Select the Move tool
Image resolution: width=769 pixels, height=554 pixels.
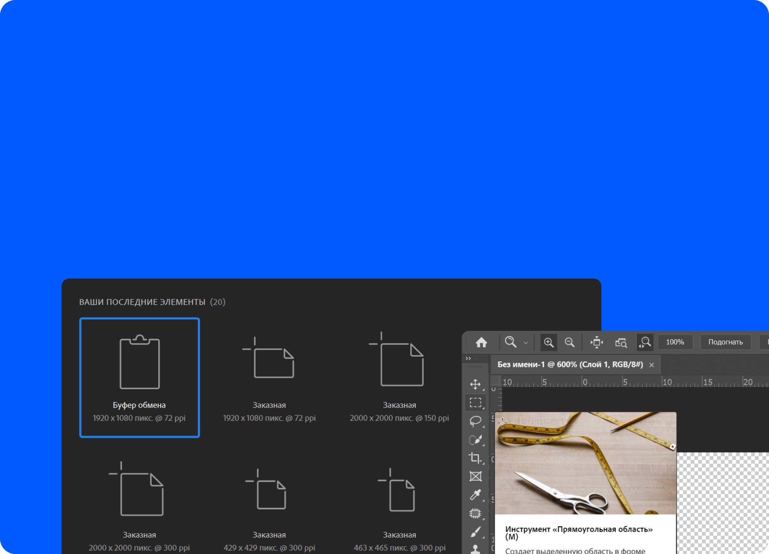(x=475, y=384)
